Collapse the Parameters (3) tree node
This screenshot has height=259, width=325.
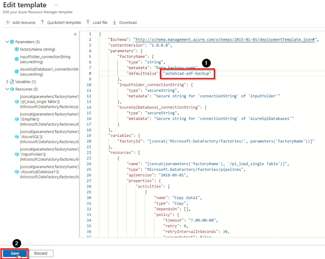tap(7, 42)
